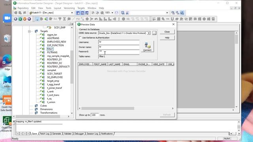Click the green D Designer icon
253x142 pixels.
pos(20,19)
